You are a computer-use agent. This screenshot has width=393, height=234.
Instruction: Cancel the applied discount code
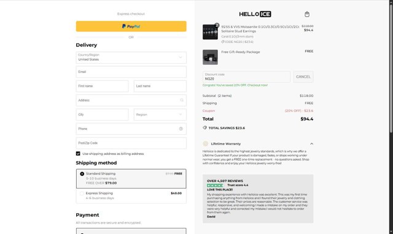pyautogui.click(x=303, y=77)
